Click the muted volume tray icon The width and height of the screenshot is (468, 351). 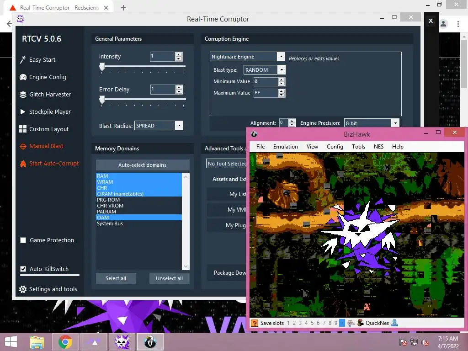425,342
